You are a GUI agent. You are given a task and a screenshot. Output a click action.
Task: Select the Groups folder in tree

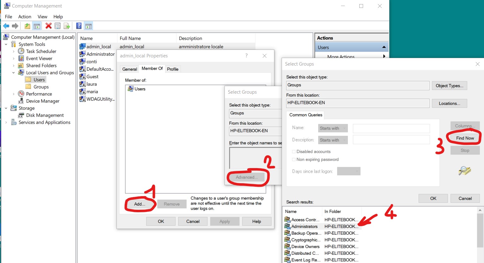point(41,87)
